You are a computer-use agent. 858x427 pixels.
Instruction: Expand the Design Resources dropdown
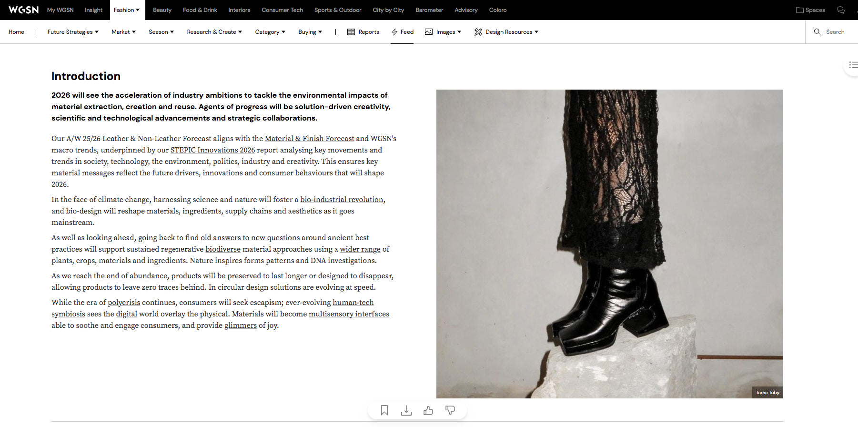click(506, 32)
